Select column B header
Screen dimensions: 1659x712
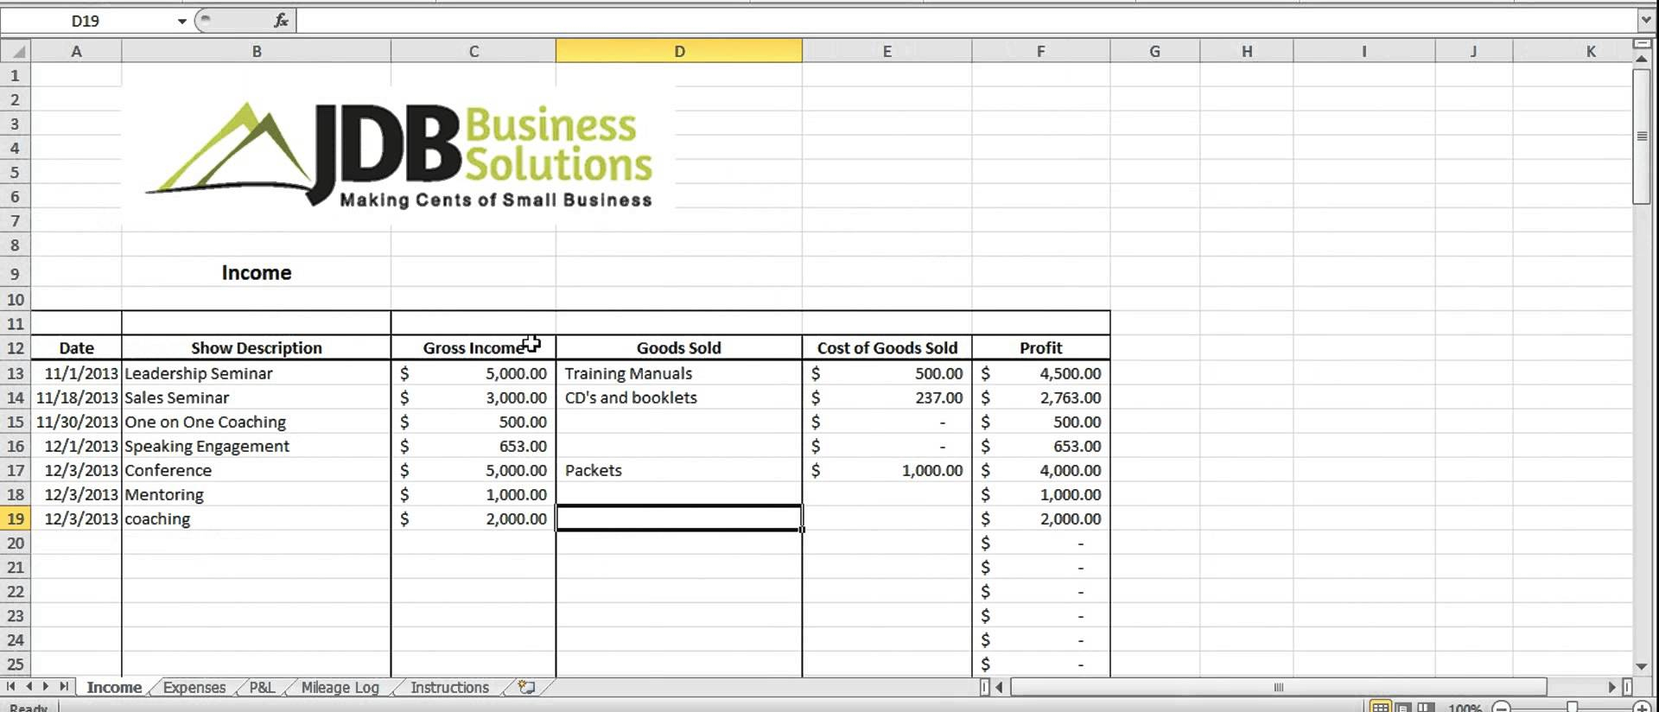257,51
